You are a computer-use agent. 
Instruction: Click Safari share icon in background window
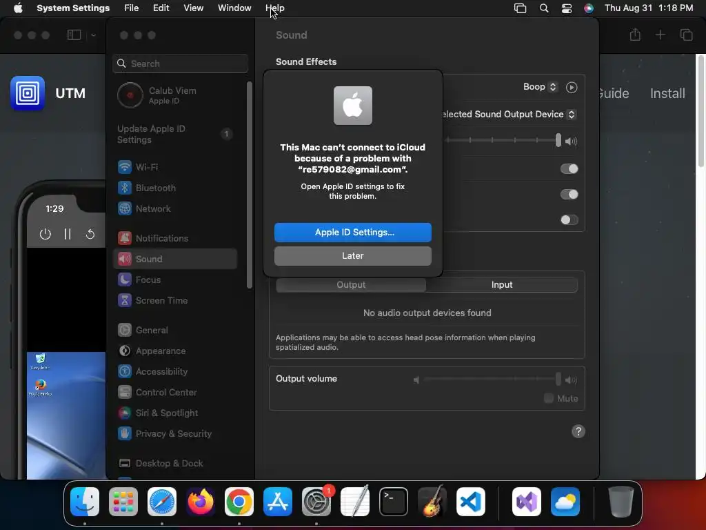pyautogui.click(x=635, y=35)
